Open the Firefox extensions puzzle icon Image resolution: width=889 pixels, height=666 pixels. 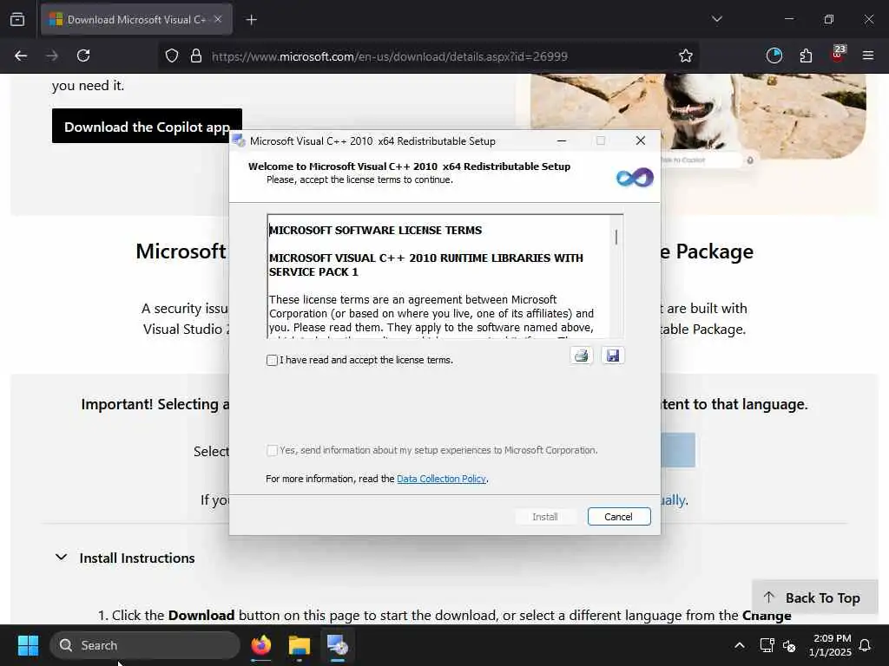pyautogui.click(x=806, y=55)
